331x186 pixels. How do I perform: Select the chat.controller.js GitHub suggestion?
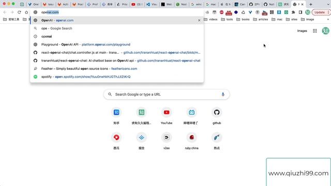[117, 53]
